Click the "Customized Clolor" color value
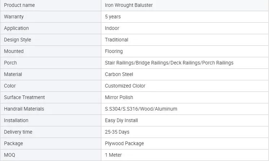269x161 pixels. [125, 86]
